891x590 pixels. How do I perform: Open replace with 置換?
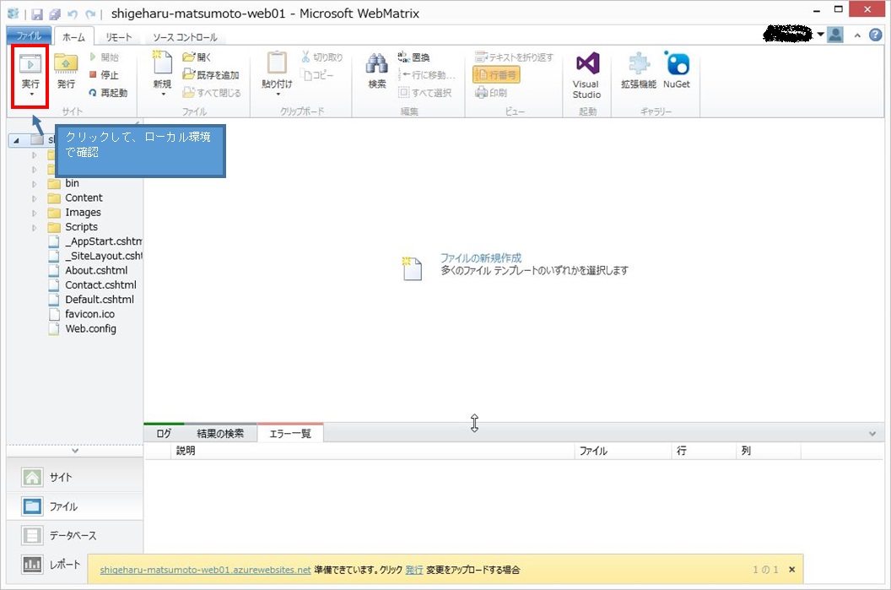pyautogui.click(x=413, y=57)
